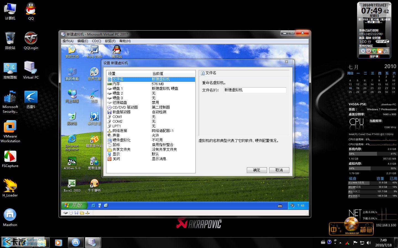The width and height of the screenshot is (398, 248).
Task: Select the 软盘驱动器 setting row
Action: tap(151, 112)
